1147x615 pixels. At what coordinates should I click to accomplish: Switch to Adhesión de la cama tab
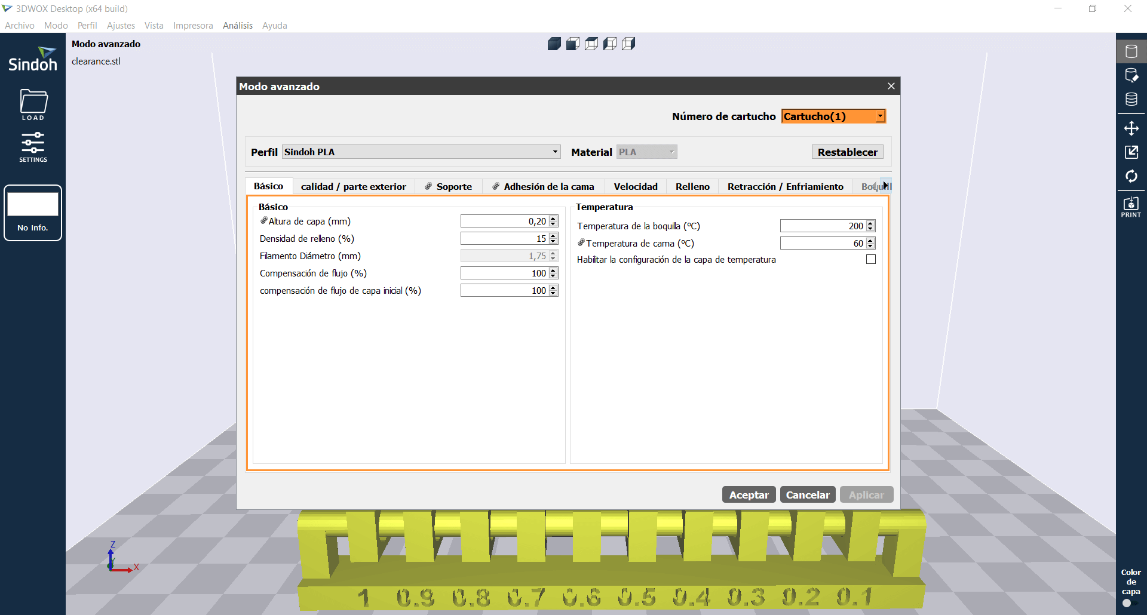click(544, 186)
